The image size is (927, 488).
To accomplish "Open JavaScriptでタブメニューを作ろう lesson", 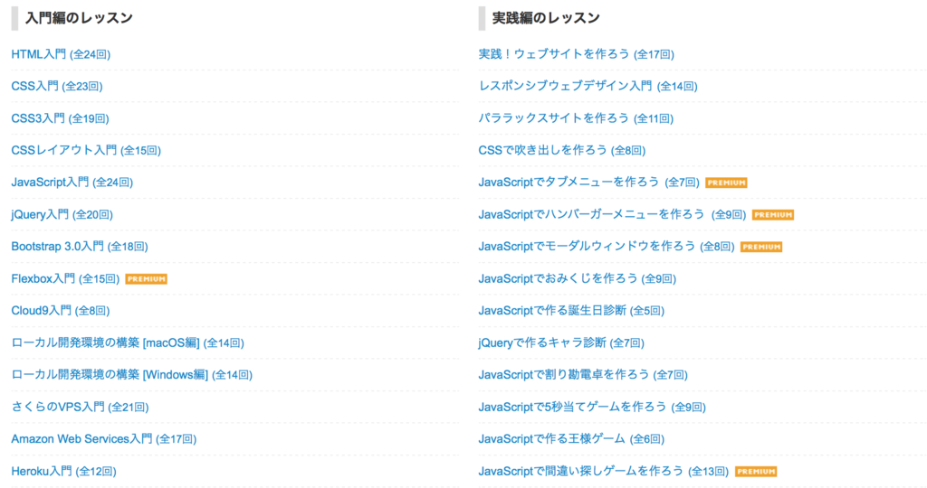I will click(589, 183).
